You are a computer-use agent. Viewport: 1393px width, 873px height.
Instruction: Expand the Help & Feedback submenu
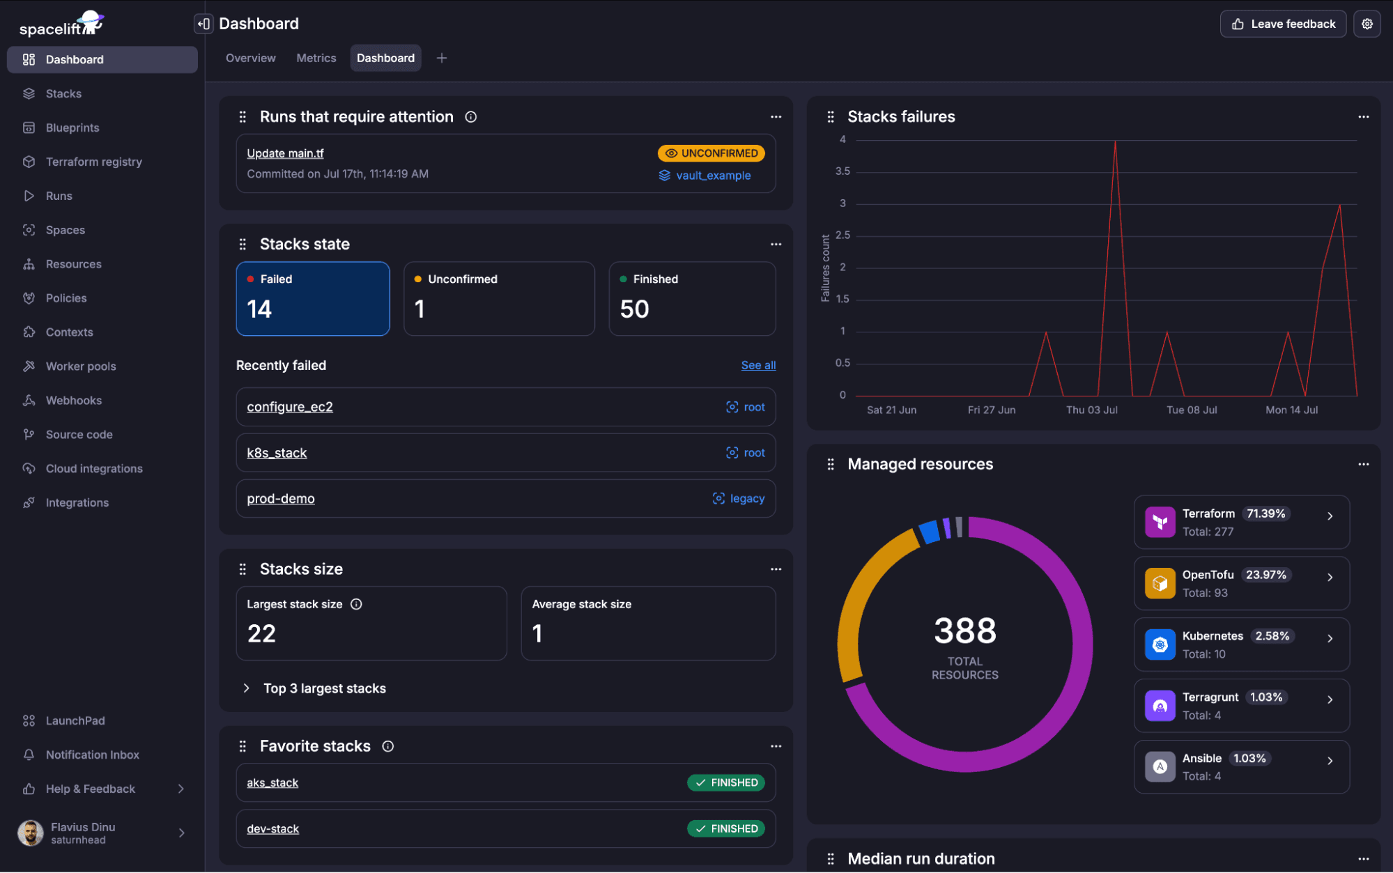click(x=181, y=789)
